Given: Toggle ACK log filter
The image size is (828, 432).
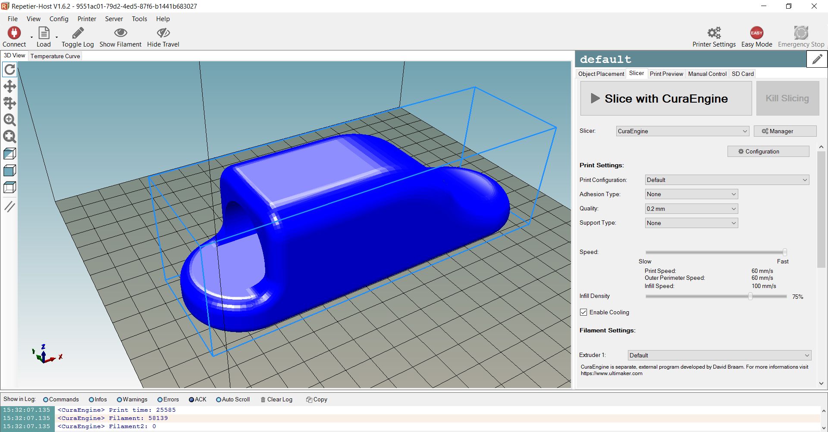Looking at the screenshot, I should pos(198,399).
